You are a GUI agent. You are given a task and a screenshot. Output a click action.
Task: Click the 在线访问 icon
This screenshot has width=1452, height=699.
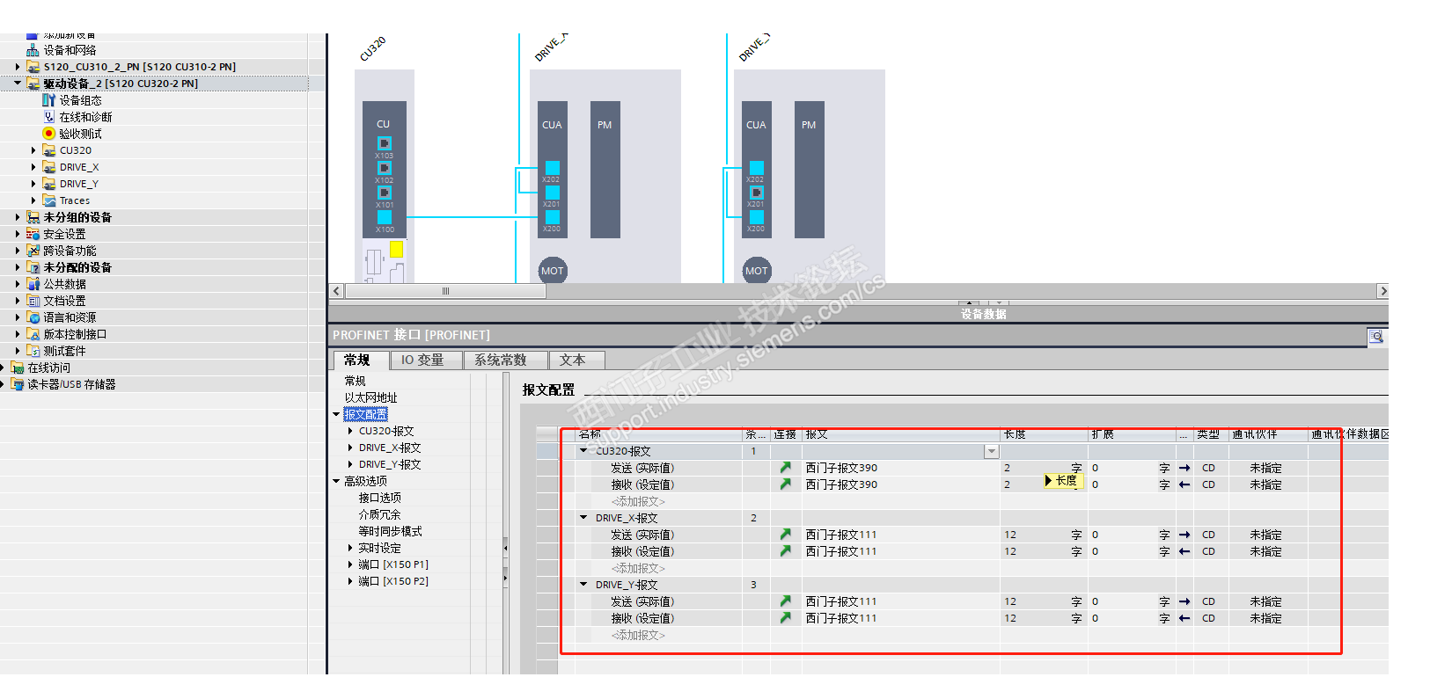[x=17, y=368]
